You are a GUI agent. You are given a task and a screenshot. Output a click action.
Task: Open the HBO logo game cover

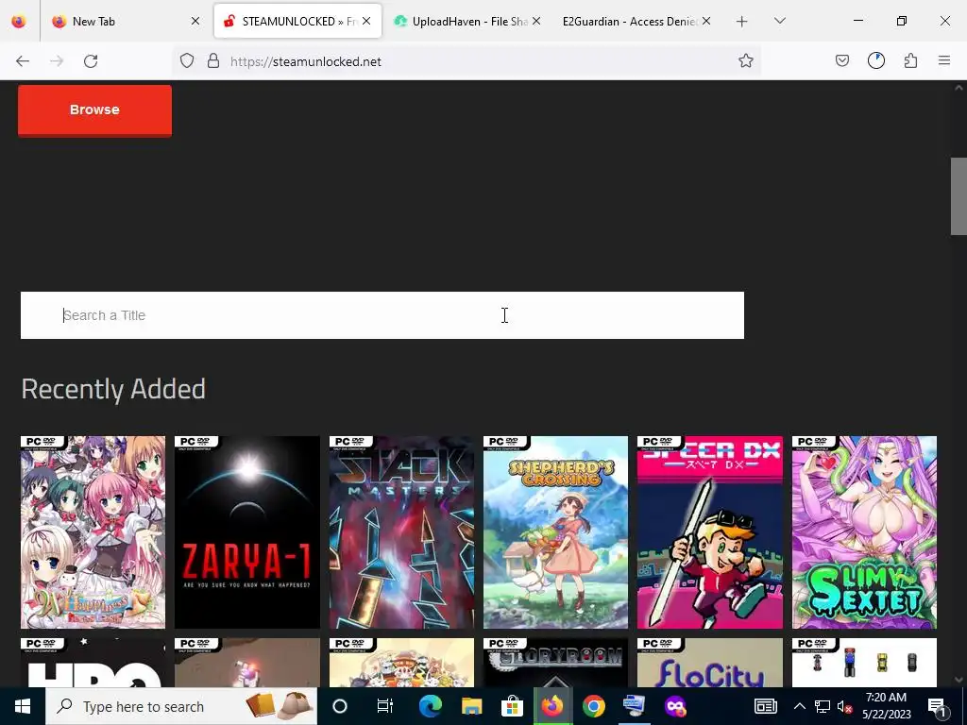93,663
